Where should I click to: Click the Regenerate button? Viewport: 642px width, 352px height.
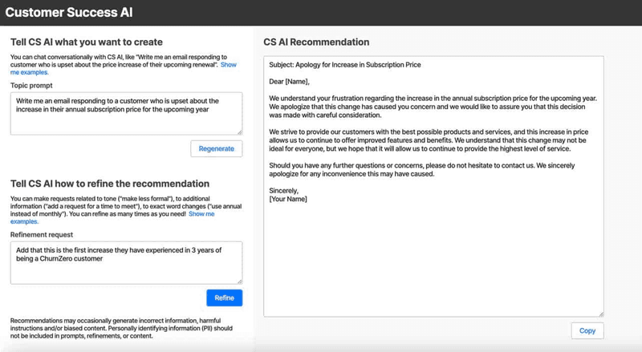click(x=216, y=148)
